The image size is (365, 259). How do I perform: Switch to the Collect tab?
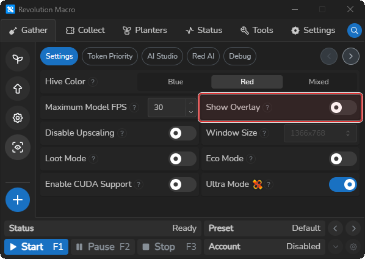pyautogui.click(x=85, y=31)
